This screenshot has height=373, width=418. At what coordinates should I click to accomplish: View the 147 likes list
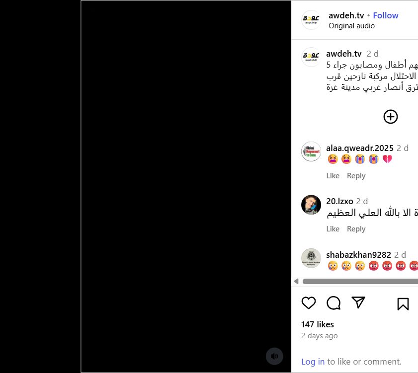(318, 324)
